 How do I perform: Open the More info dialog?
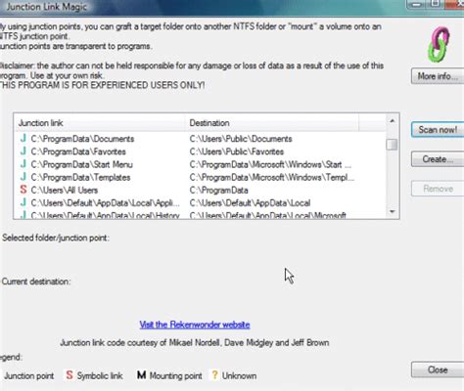[x=438, y=76]
